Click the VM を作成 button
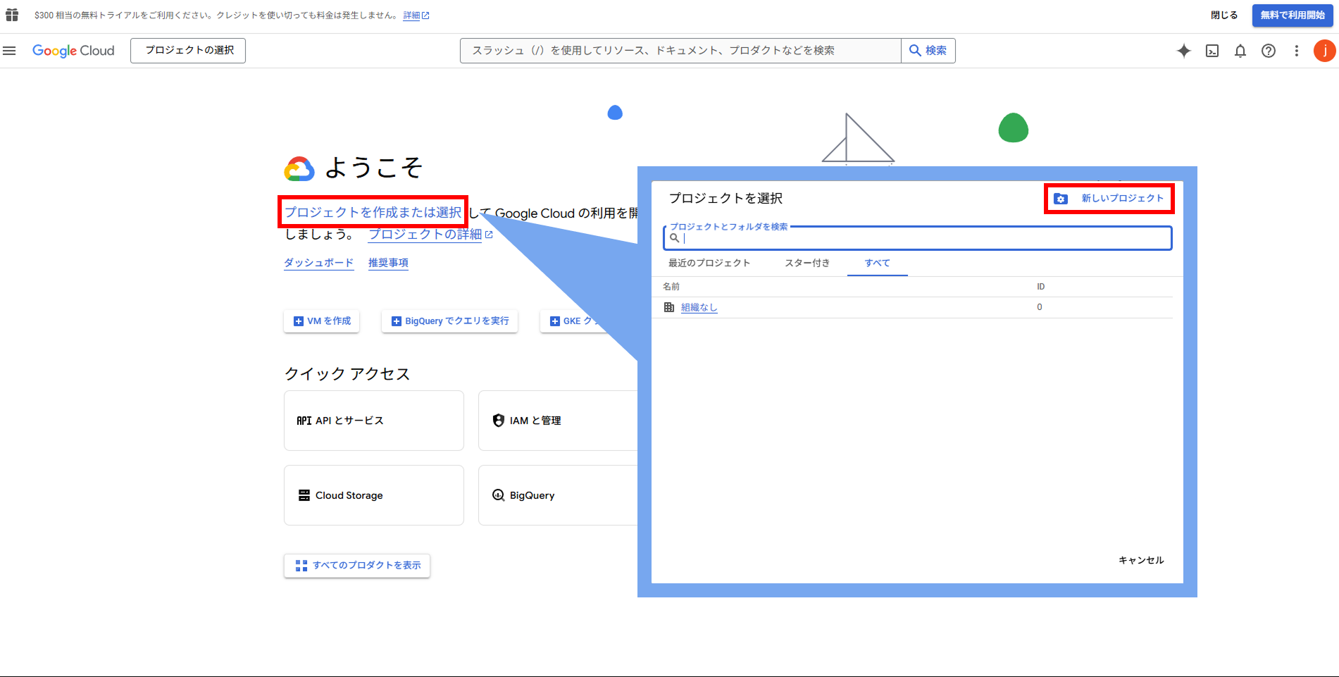Viewport: 1339px width, 677px height. (322, 321)
